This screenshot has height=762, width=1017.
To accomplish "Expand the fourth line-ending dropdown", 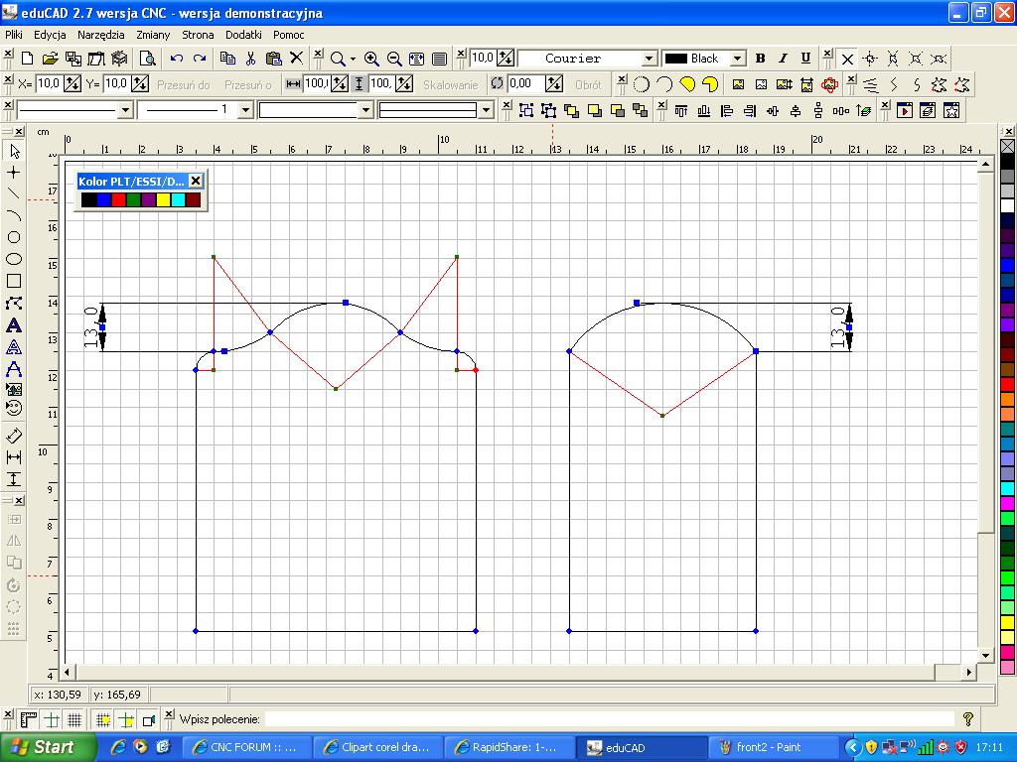I will [487, 111].
